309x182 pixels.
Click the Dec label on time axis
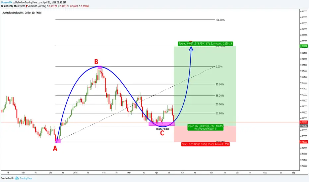click(x=51, y=173)
